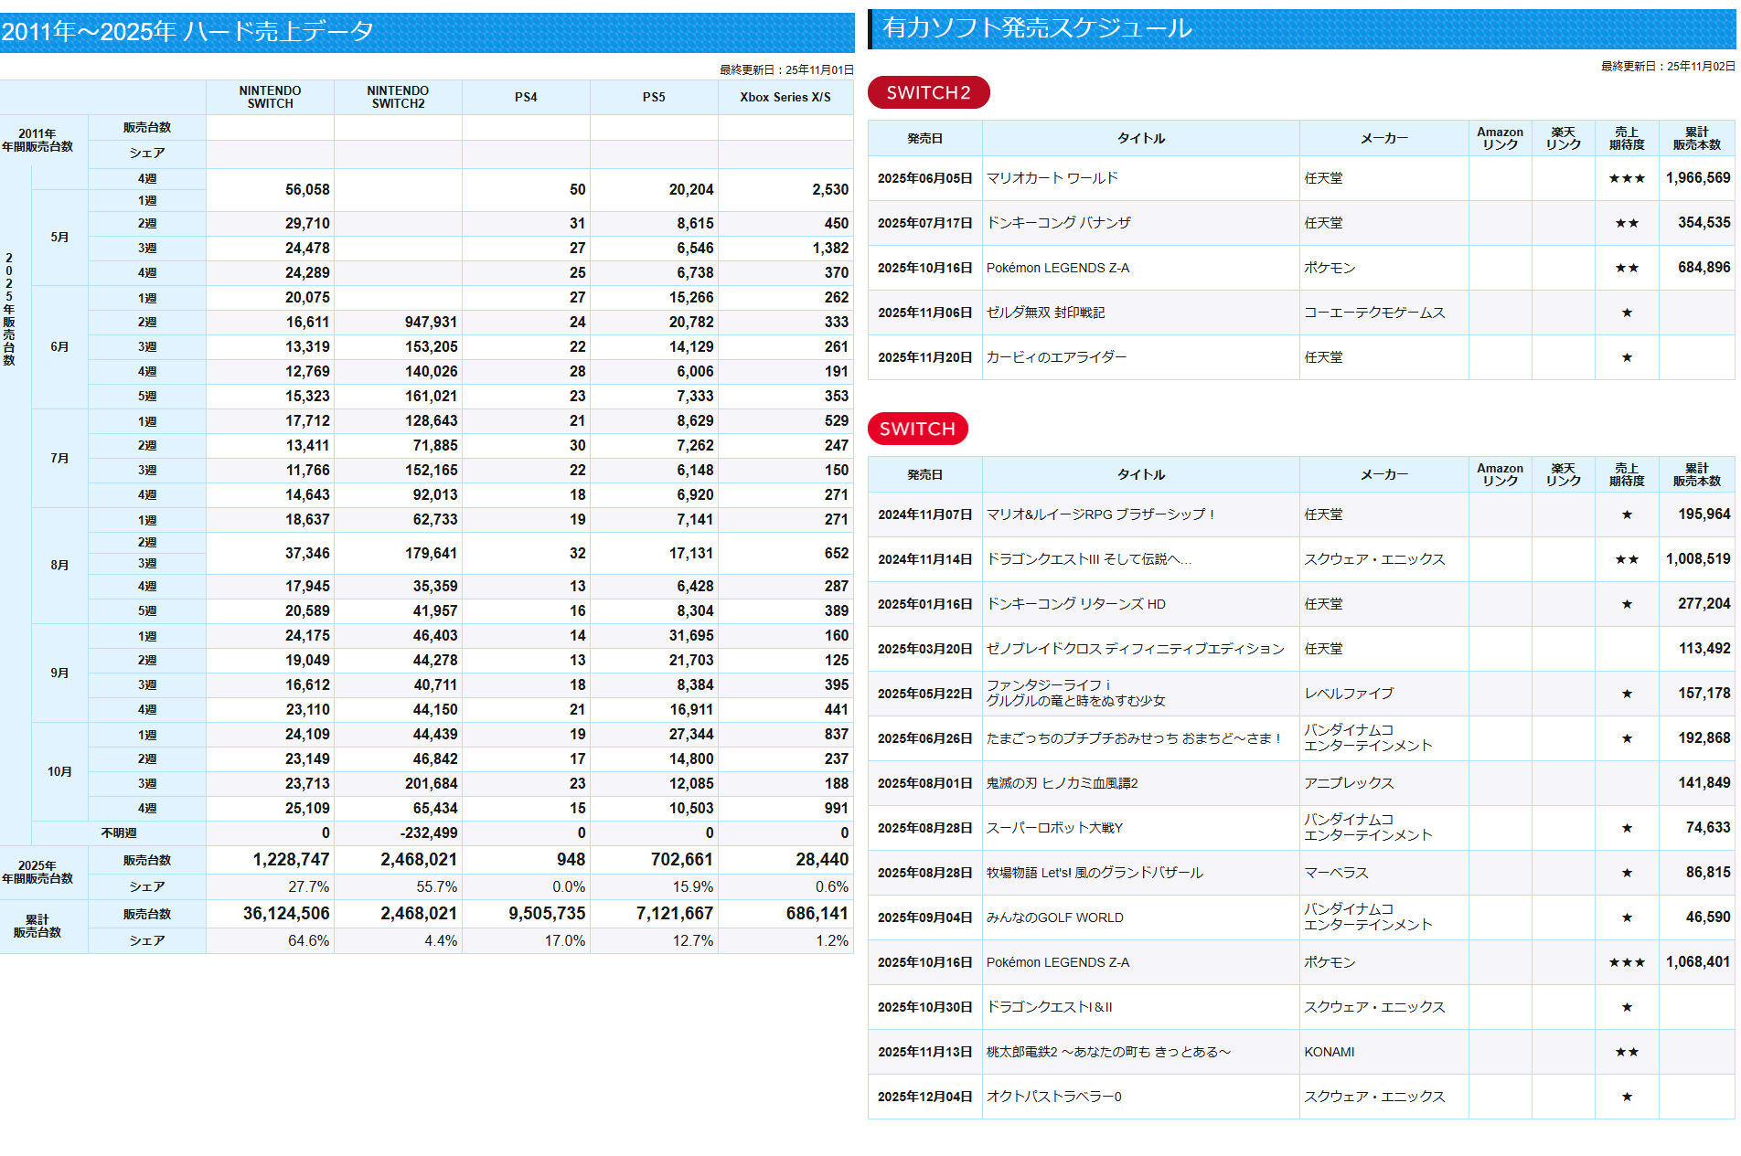Select the NINTENDO SWITCH2 column header
Image resolution: width=1741 pixels, height=1156 pixels.
pos(398,97)
